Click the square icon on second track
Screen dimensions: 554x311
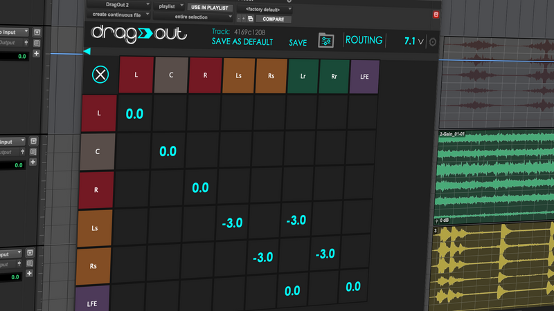(x=33, y=141)
